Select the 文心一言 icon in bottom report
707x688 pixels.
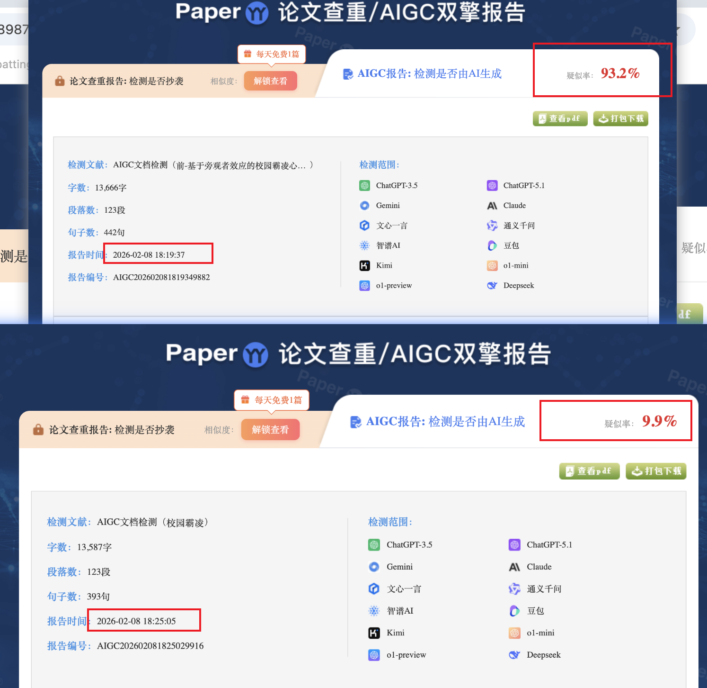tap(374, 588)
